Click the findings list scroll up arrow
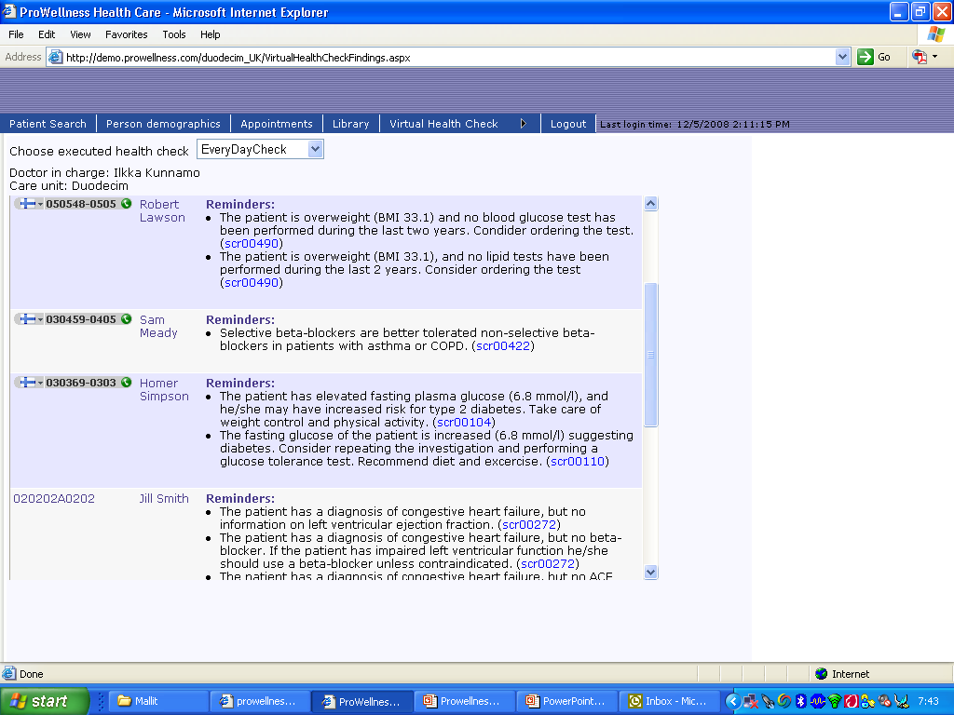Viewport: 954px width, 715px height. point(650,204)
